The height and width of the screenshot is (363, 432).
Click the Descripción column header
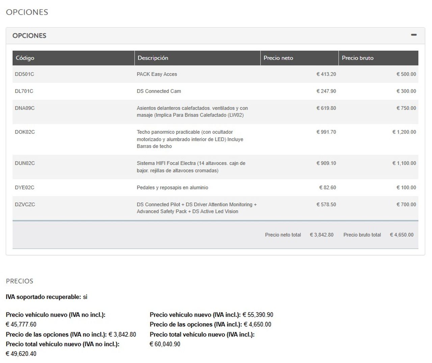click(153, 58)
